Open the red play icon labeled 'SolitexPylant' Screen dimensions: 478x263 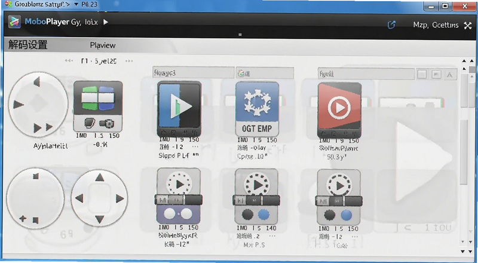tap(339, 110)
